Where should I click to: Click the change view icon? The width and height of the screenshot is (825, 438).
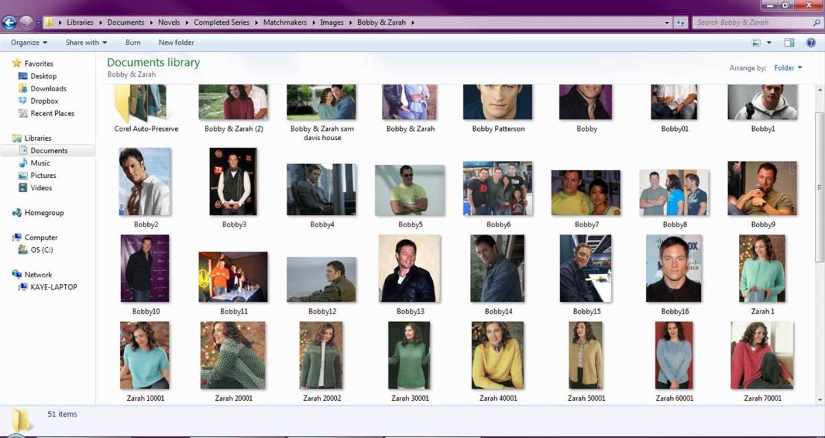[x=757, y=43]
